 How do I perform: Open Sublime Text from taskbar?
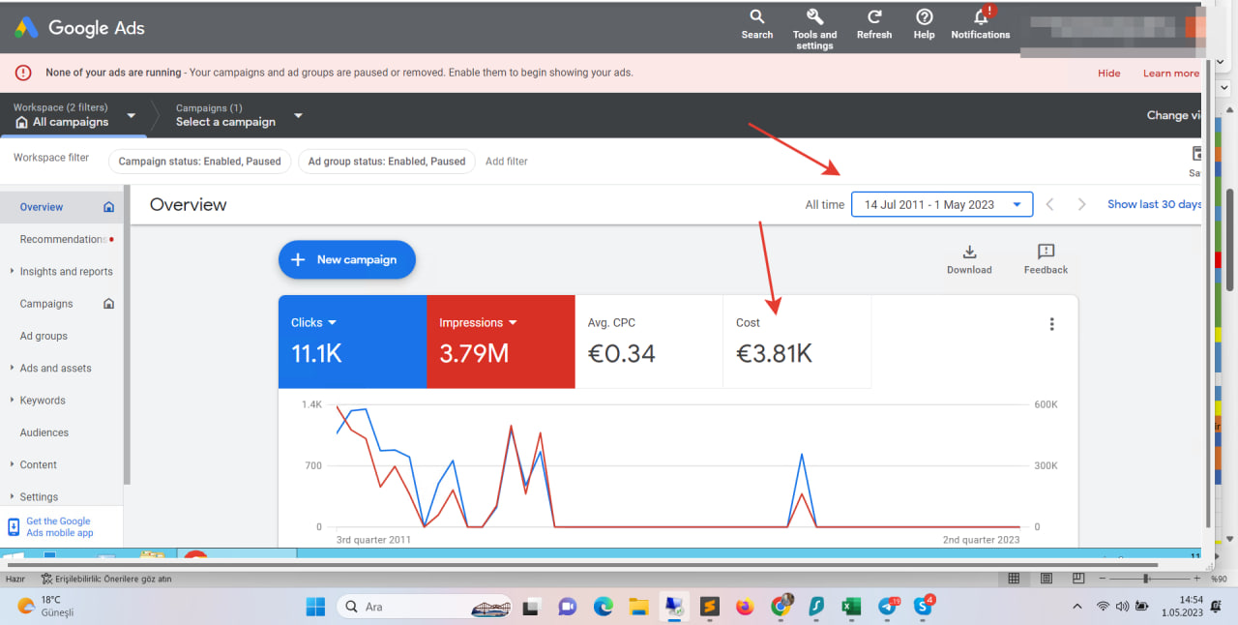[x=709, y=607]
